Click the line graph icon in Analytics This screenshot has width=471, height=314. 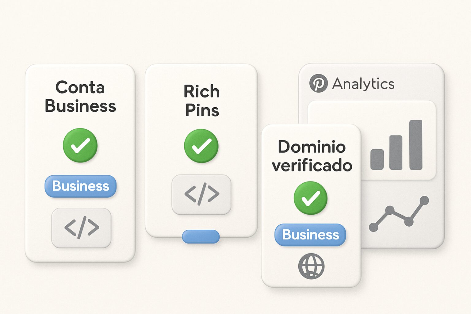click(x=399, y=214)
